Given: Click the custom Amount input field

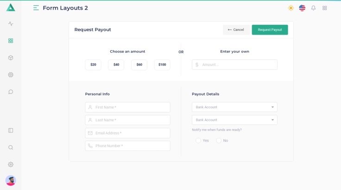Looking at the screenshot, I should (238, 65).
